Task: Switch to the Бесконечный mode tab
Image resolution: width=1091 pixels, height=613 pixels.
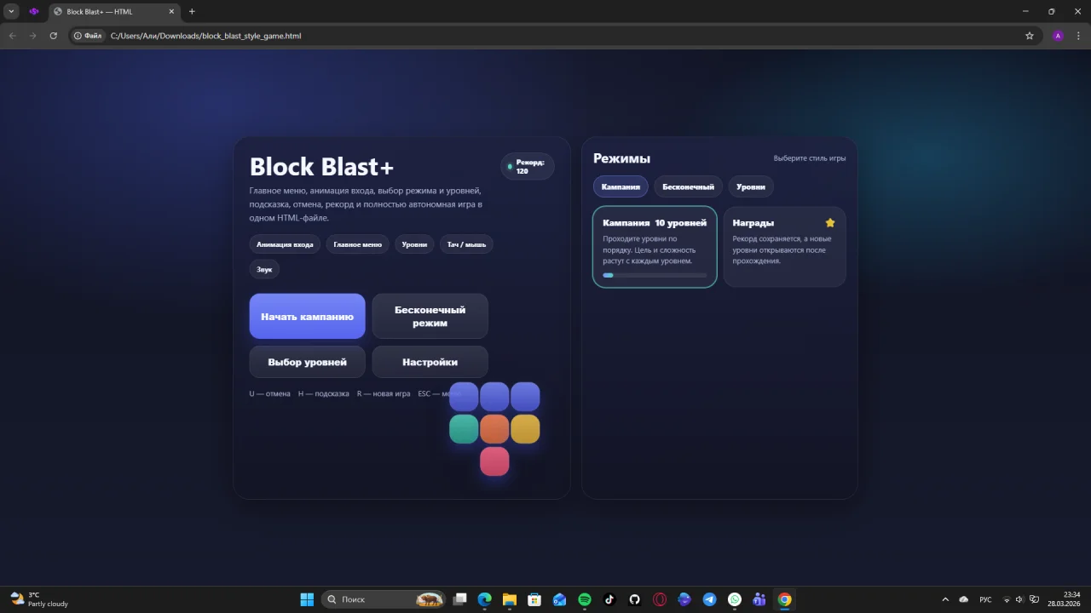Action: point(689,186)
